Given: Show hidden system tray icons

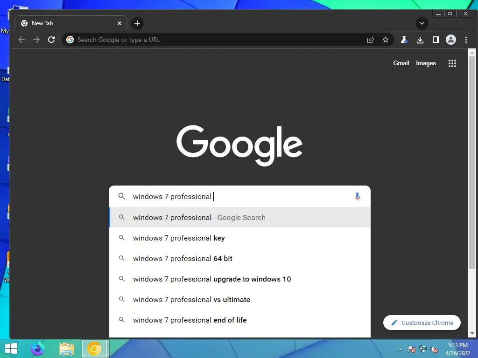Looking at the screenshot, I should [400, 349].
